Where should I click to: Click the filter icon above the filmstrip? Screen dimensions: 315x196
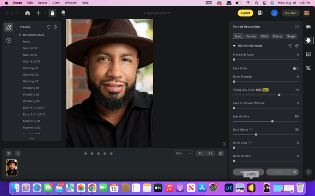[9, 153]
